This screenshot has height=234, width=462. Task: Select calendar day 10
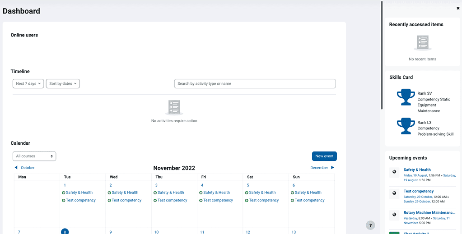pos(156,232)
